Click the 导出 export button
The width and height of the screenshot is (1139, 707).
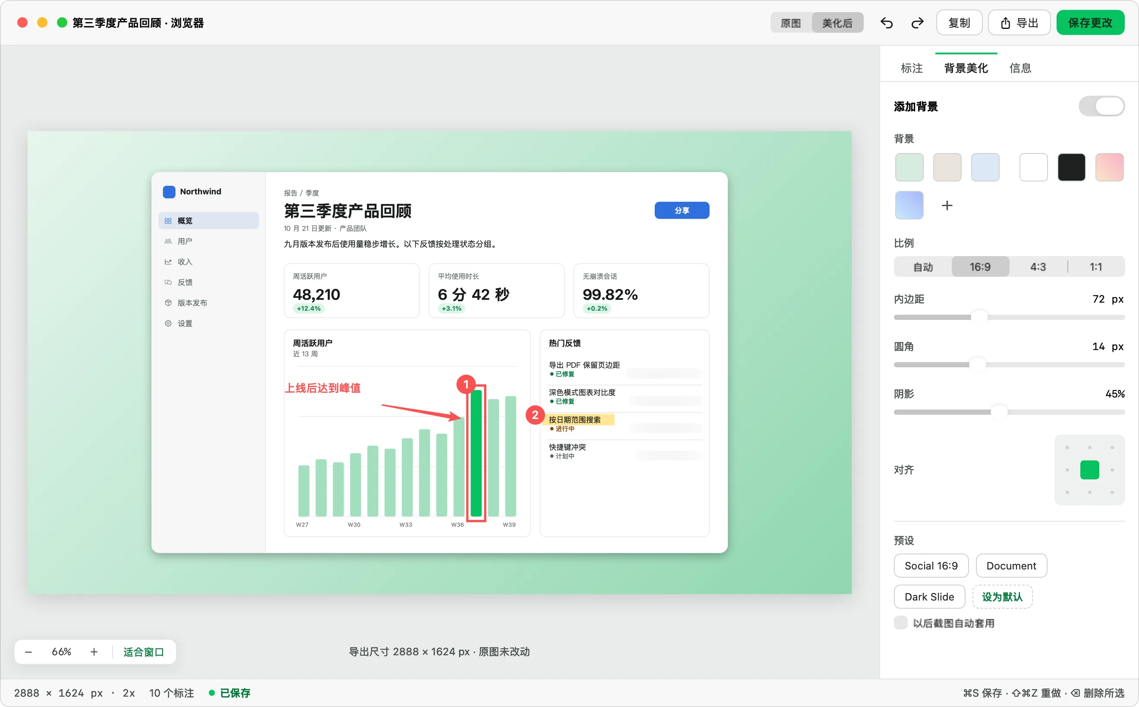1019,23
